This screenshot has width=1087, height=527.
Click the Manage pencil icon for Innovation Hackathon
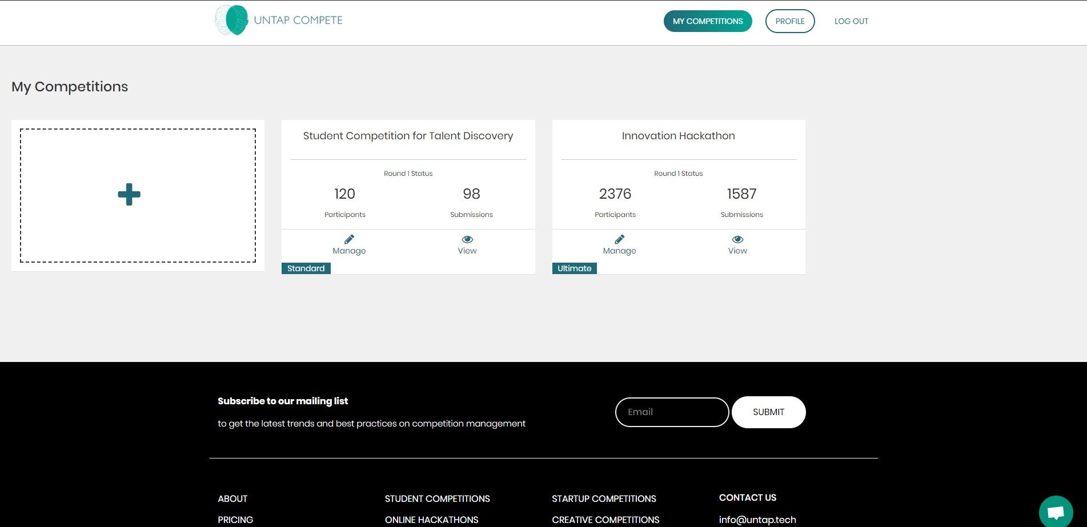(619, 239)
